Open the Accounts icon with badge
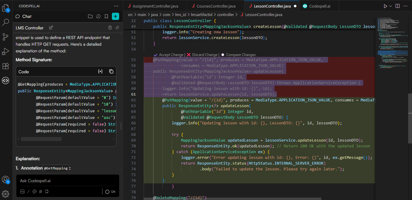This screenshot has height=200, width=412. click(5, 179)
